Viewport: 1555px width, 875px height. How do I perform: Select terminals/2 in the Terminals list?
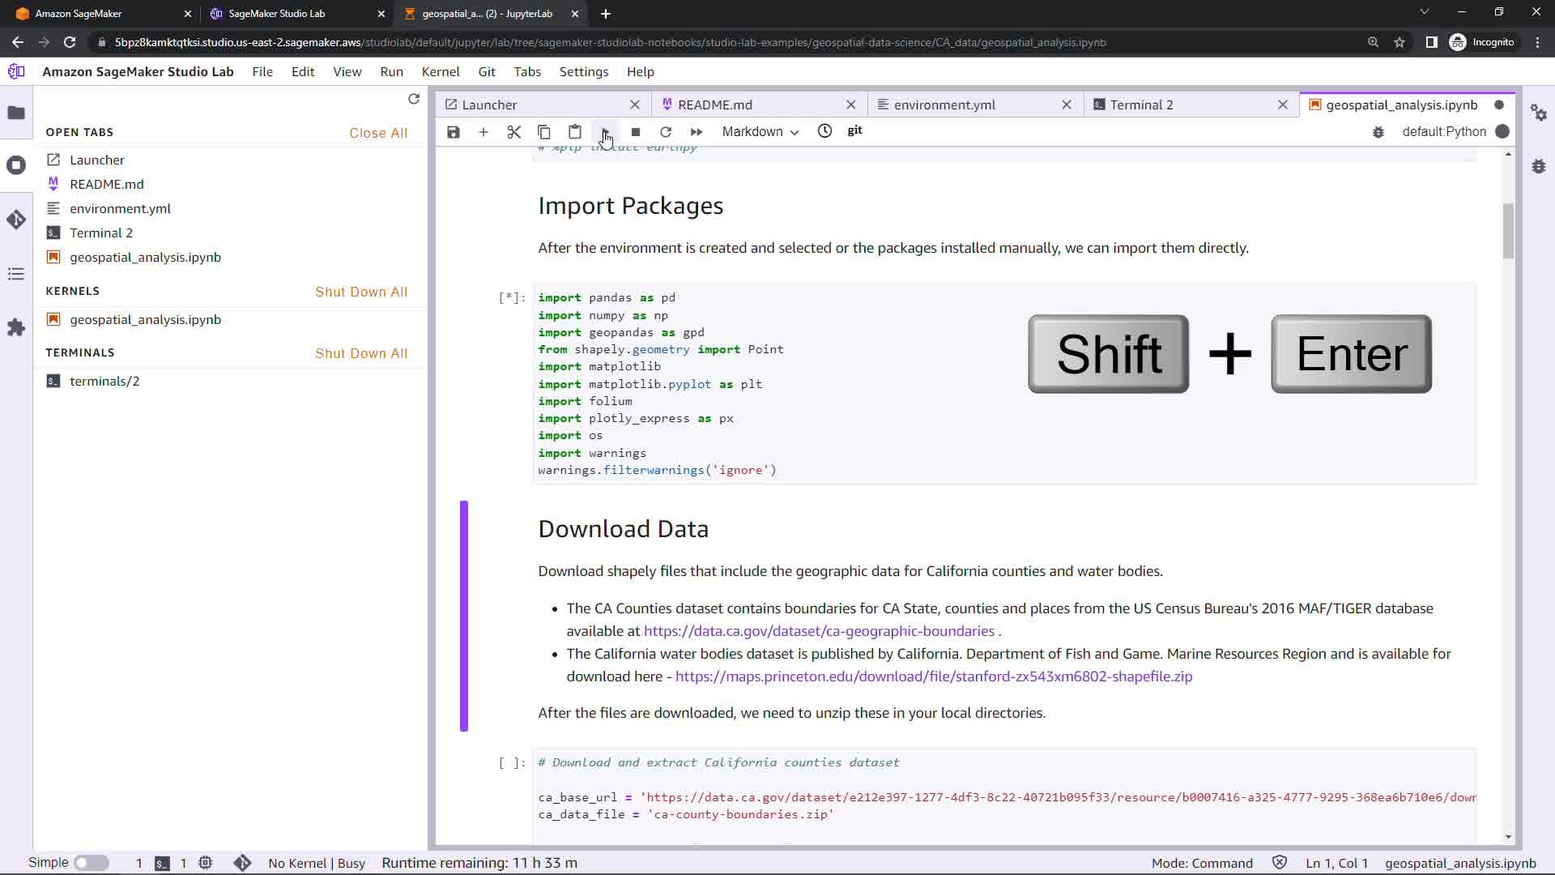pos(104,381)
